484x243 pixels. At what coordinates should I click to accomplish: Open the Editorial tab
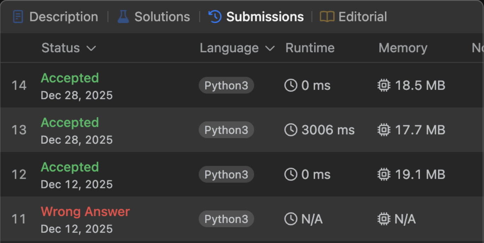[x=362, y=17]
